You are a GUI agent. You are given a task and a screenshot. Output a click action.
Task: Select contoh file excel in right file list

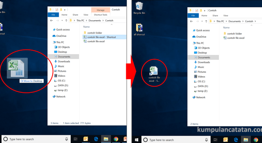click(234, 38)
